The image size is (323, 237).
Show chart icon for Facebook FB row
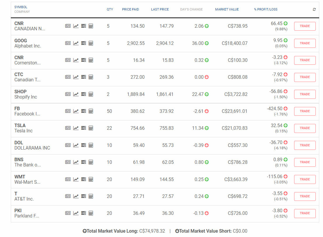click(x=76, y=111)
